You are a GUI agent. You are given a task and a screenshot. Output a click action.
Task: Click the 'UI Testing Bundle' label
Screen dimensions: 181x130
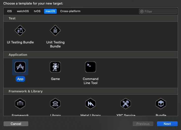[20, 42]
